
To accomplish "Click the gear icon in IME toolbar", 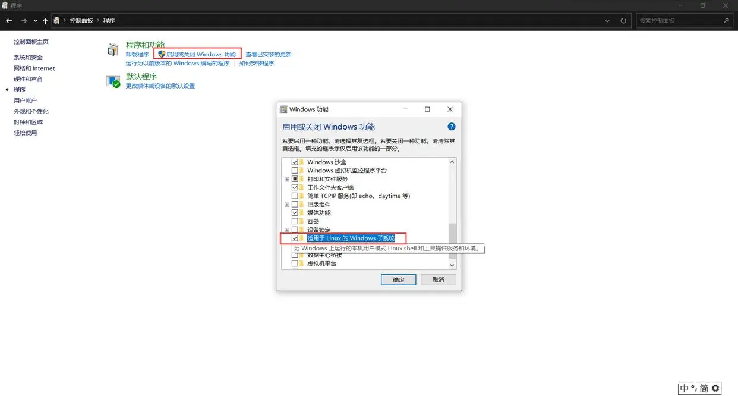I will click(715, 388).
